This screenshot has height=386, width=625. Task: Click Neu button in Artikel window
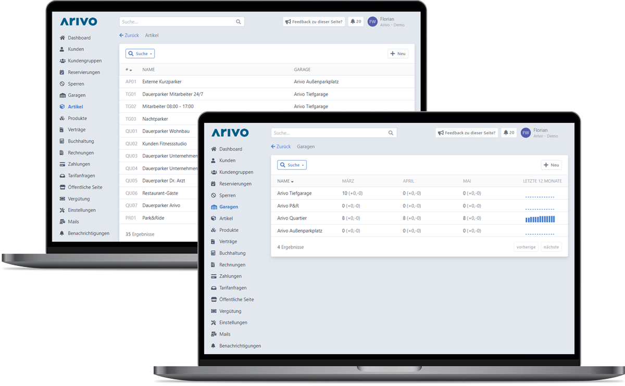coord(398,54)
